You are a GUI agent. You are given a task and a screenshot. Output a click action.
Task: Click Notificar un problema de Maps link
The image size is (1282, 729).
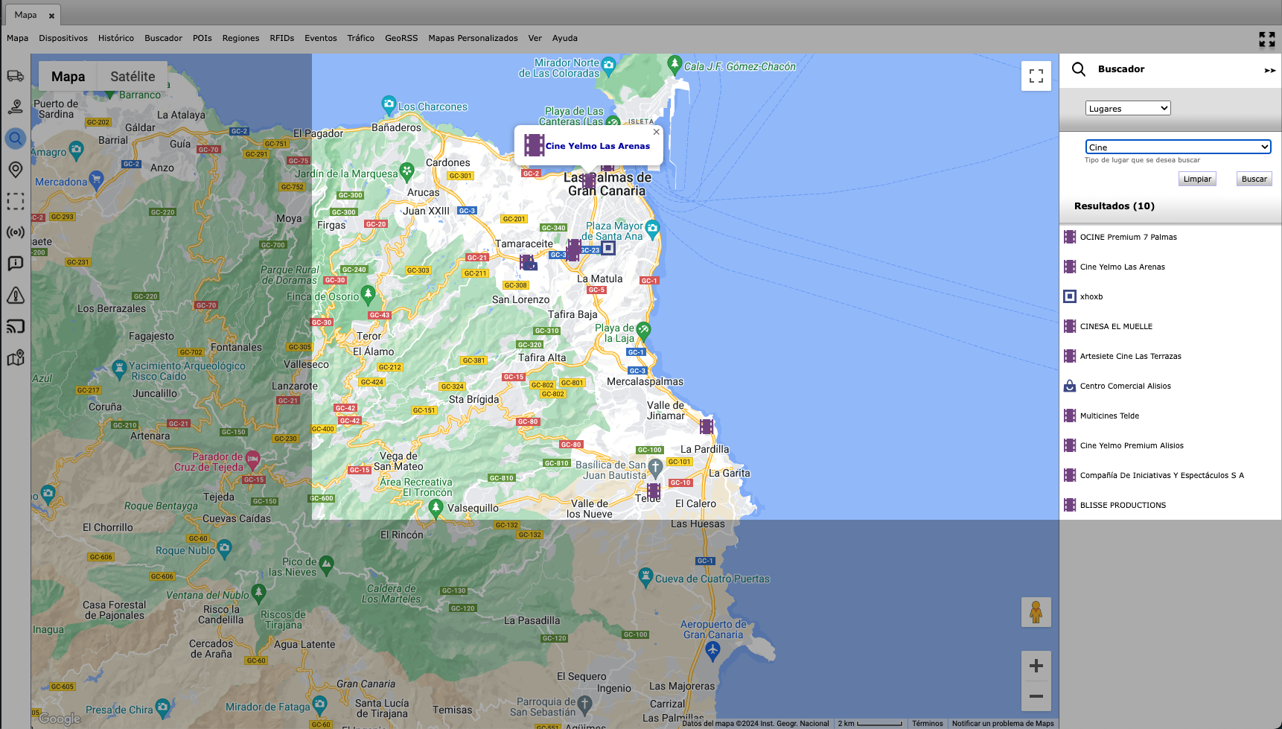pos(1003,724)
